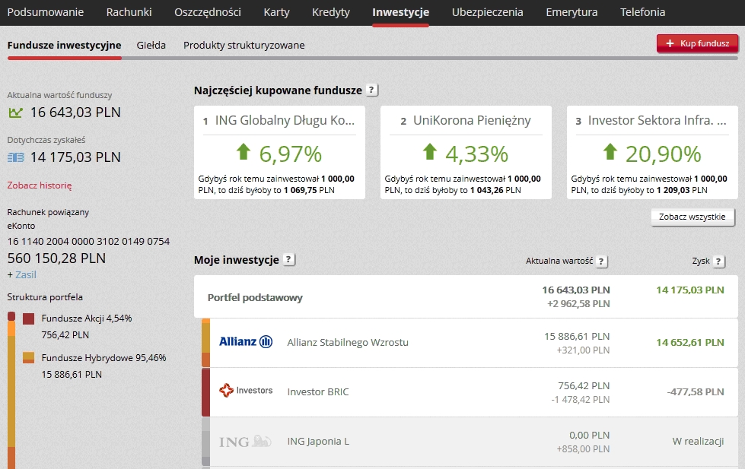Open the UniKorona Pieniężny fund card title
The image size is (745, 469).
pyautogui.click(x=472, y=121)
